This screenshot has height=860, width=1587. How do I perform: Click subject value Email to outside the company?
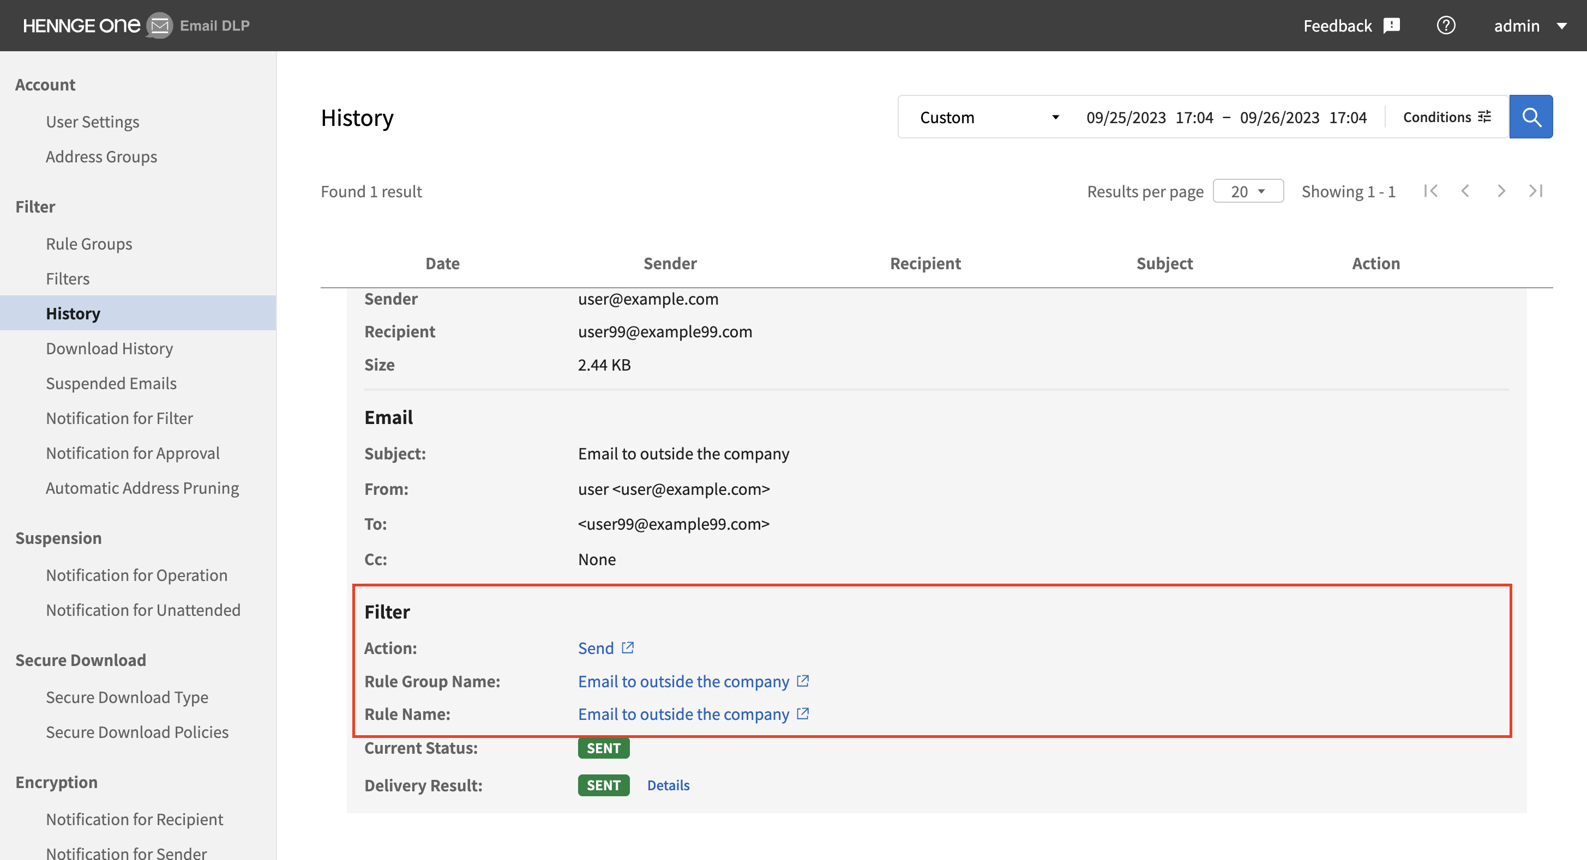pyautogui.click(x=683, y=453)
